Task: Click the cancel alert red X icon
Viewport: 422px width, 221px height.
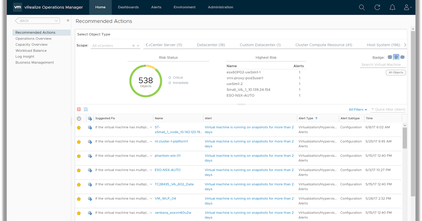Action: pyautogui.click(x=79, y=109)
